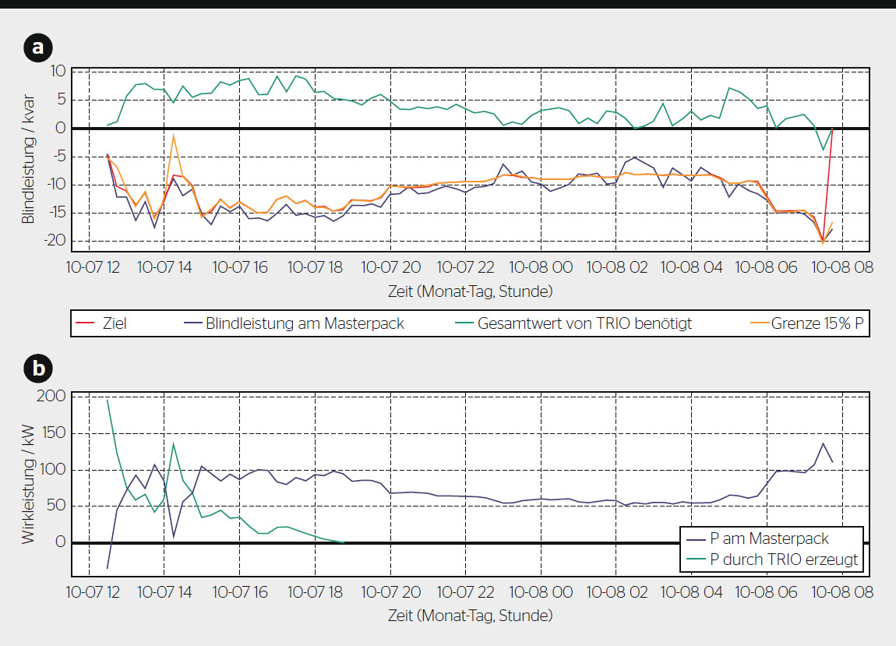Screen dimensions: 896x646
Task: Toggle the "Grenze 15% P" legend entry
Action: click(817, 323)
